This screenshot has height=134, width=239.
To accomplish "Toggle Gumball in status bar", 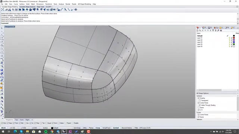I will 116,128.
